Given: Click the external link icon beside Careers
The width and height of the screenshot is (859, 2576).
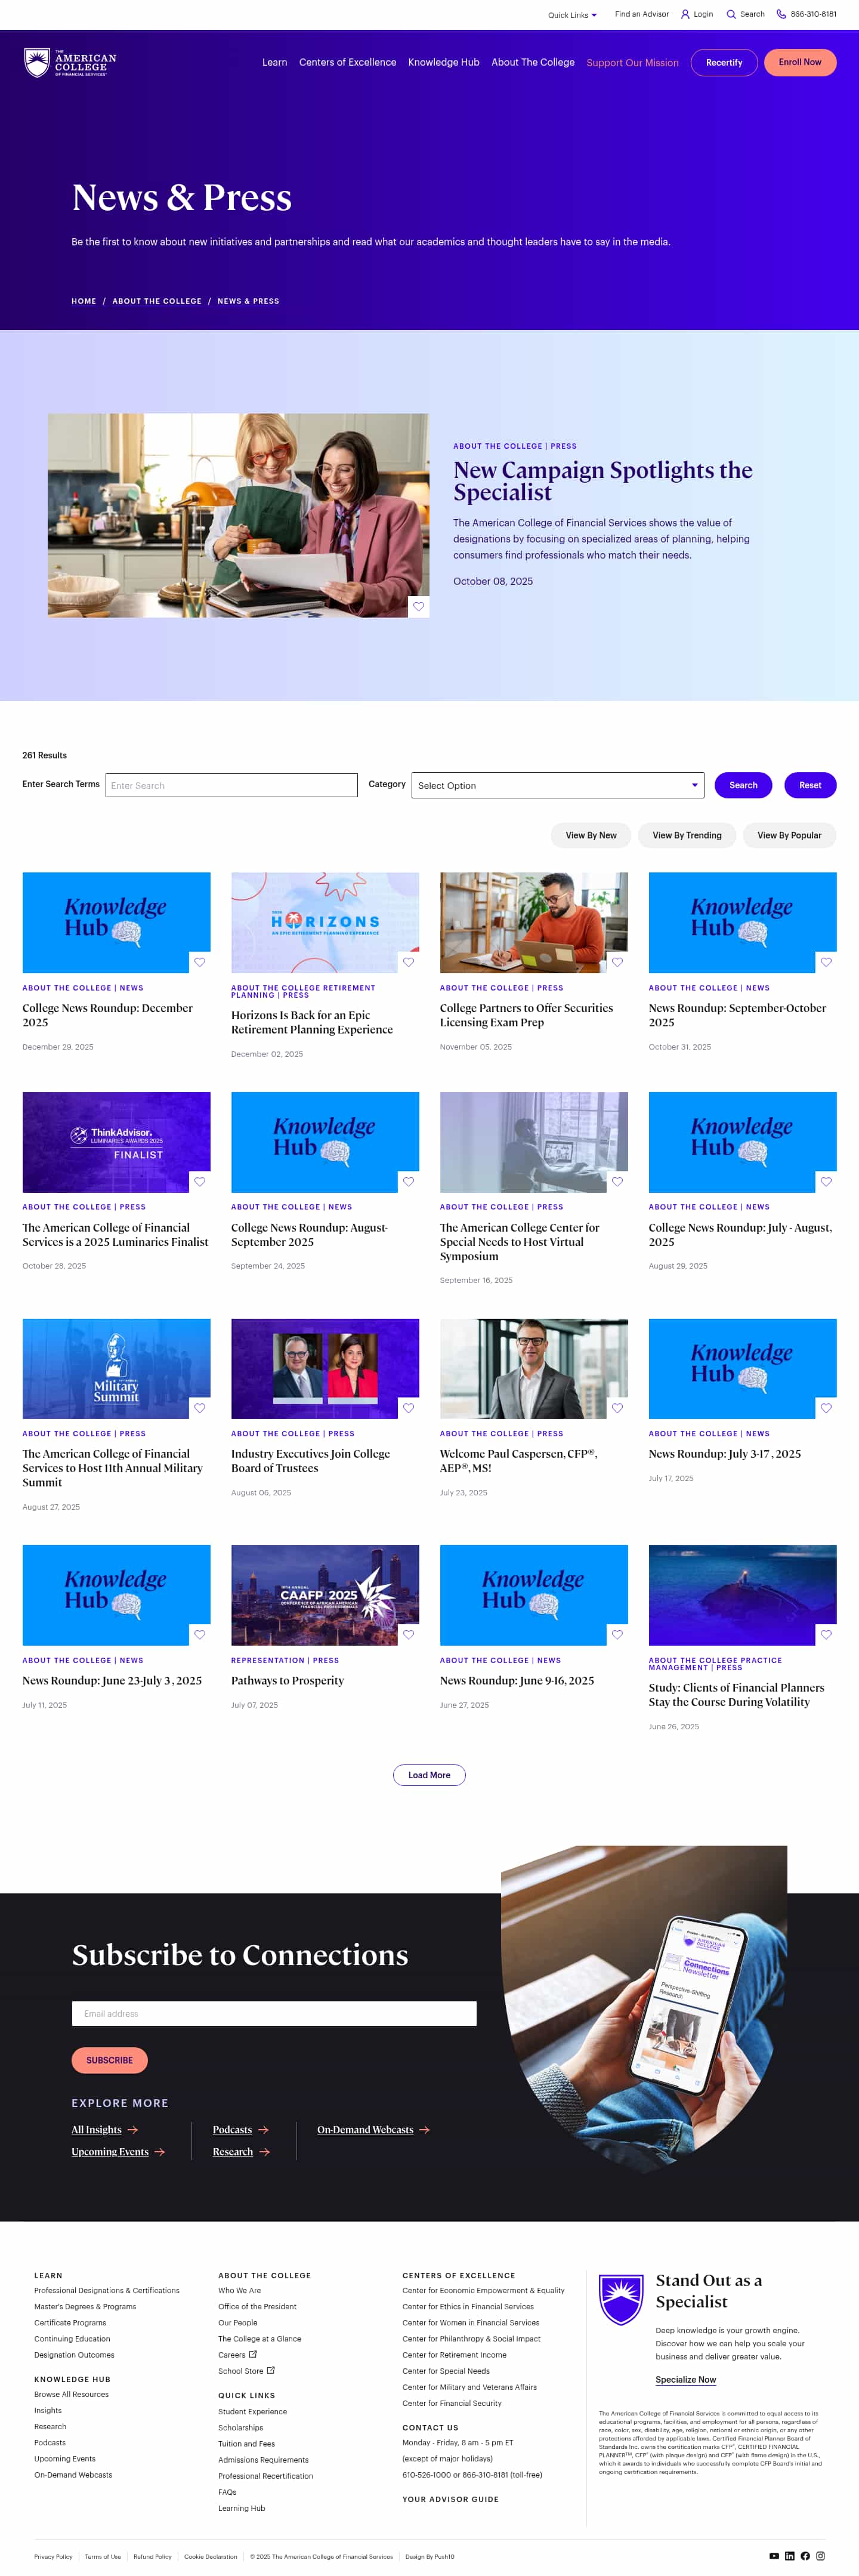Looking at the screenshot, I should [x=253, y=2354].
